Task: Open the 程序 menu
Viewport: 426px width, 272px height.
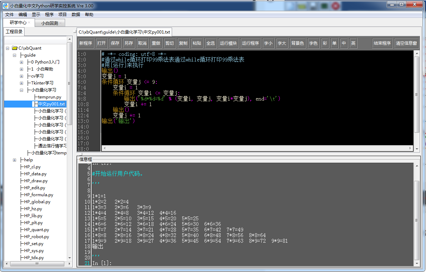Action: [x=49, y=15]
